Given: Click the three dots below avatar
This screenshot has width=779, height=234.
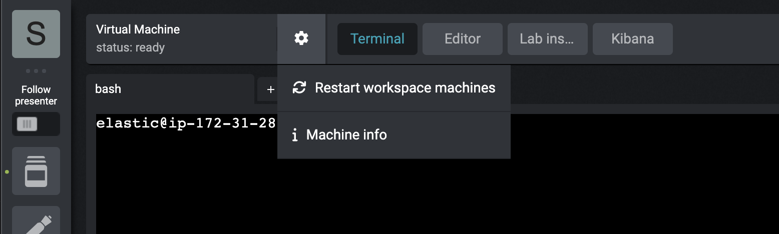Looking at the screenshot, I should (x=36, y=71).
